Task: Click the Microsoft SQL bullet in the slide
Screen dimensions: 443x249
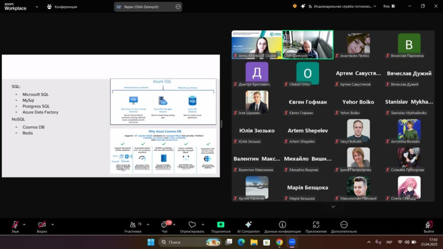Action: pos(35,94)
